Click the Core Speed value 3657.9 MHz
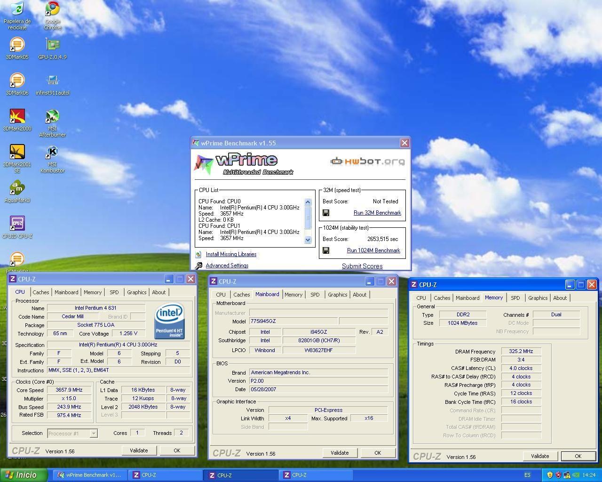The height and width of the screenshot is (482, 602). [x=69, y=390]
